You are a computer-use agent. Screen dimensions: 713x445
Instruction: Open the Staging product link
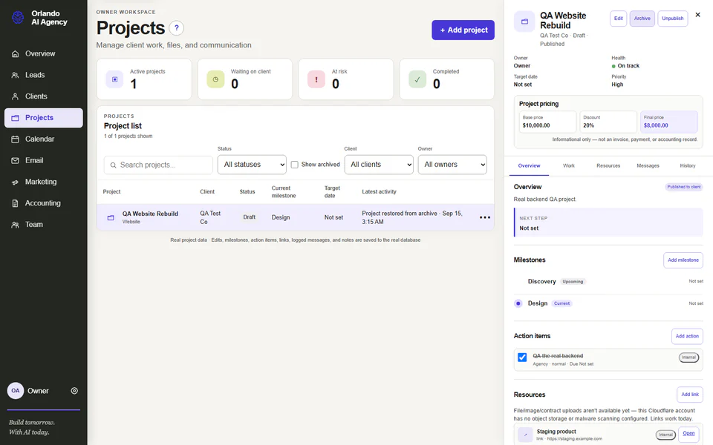(688, 434)
